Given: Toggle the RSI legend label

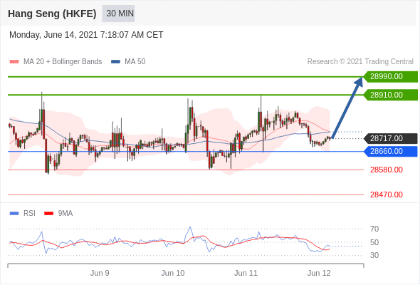Looking at the screenshot, I should click(x=29, y=214).
